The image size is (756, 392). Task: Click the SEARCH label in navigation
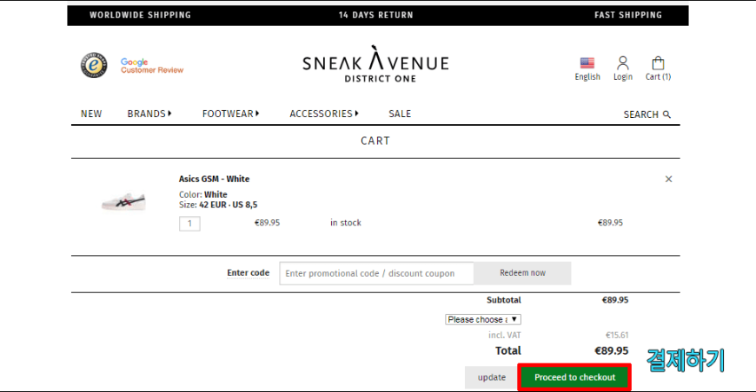640,114
